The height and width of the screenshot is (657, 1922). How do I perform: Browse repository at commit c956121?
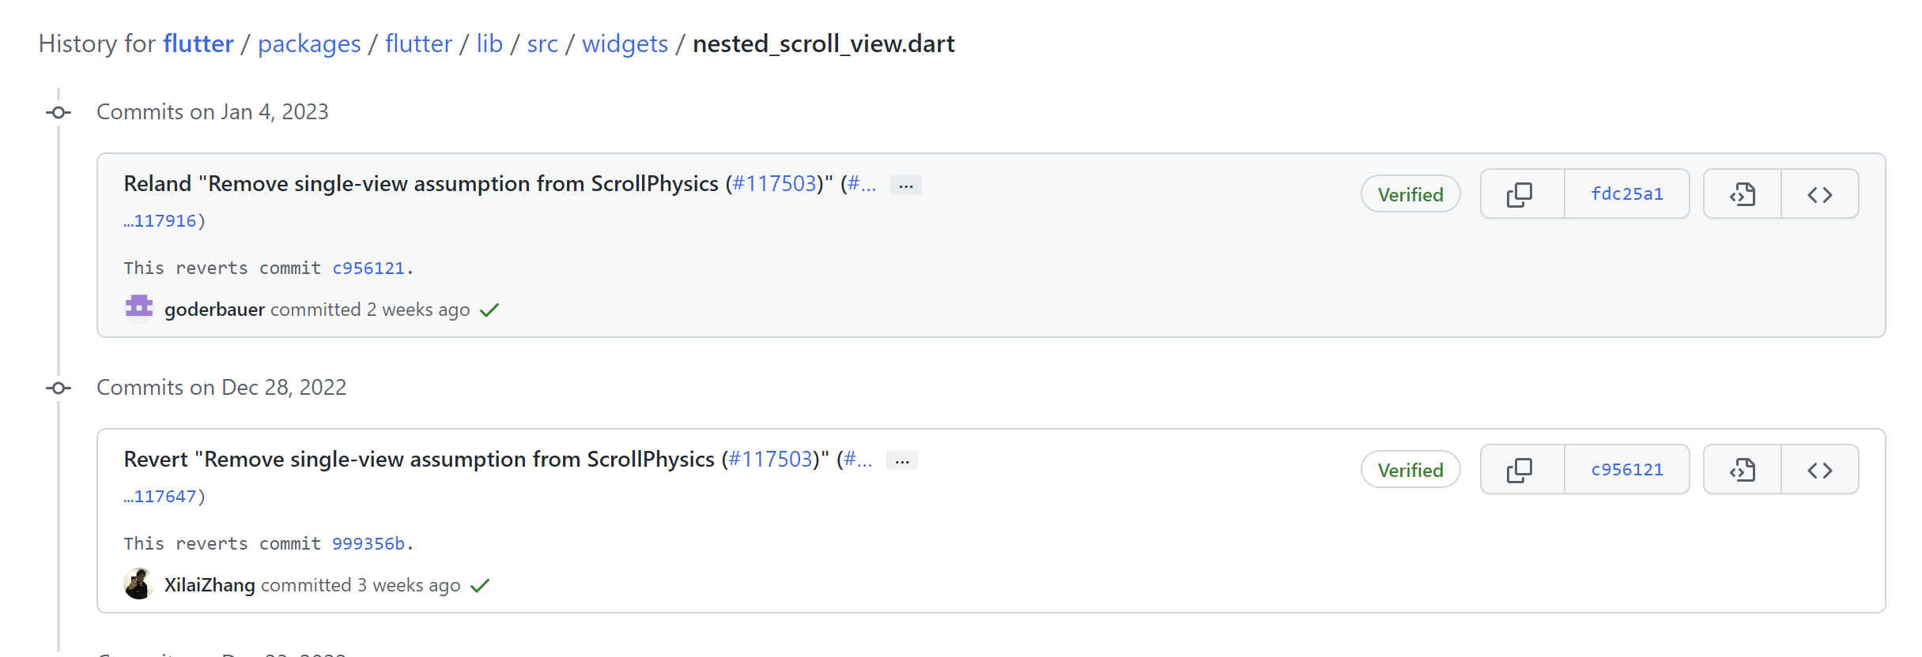pos(1820,470)
